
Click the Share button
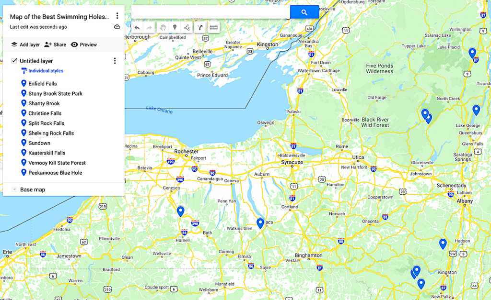coord(55,44)
